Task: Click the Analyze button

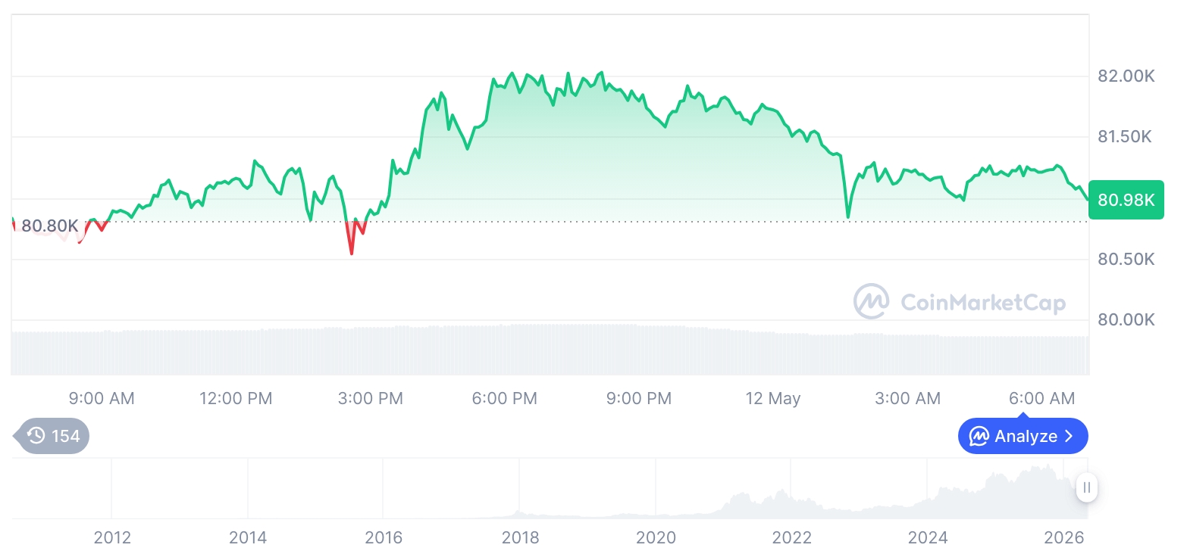Action: coord(1023,436)
